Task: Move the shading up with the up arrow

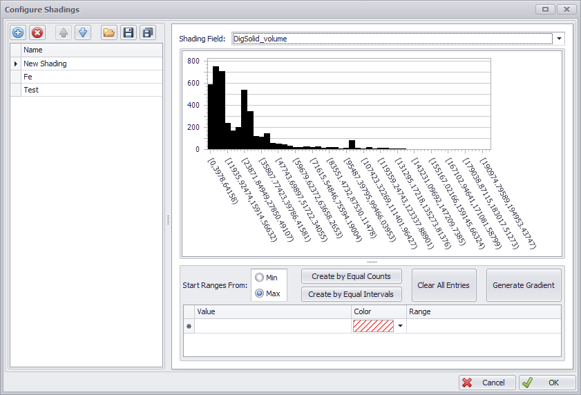Action: 64,32
